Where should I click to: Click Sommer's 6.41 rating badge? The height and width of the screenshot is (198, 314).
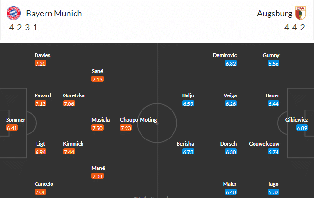pyautogui.click(x=12, y=128)
